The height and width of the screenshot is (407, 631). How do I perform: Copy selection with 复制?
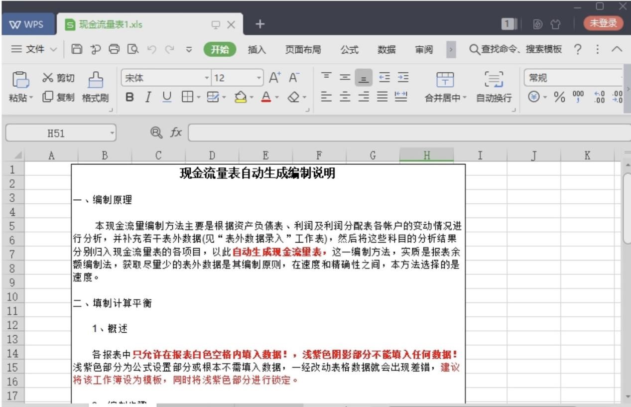(x=58, y=97)
